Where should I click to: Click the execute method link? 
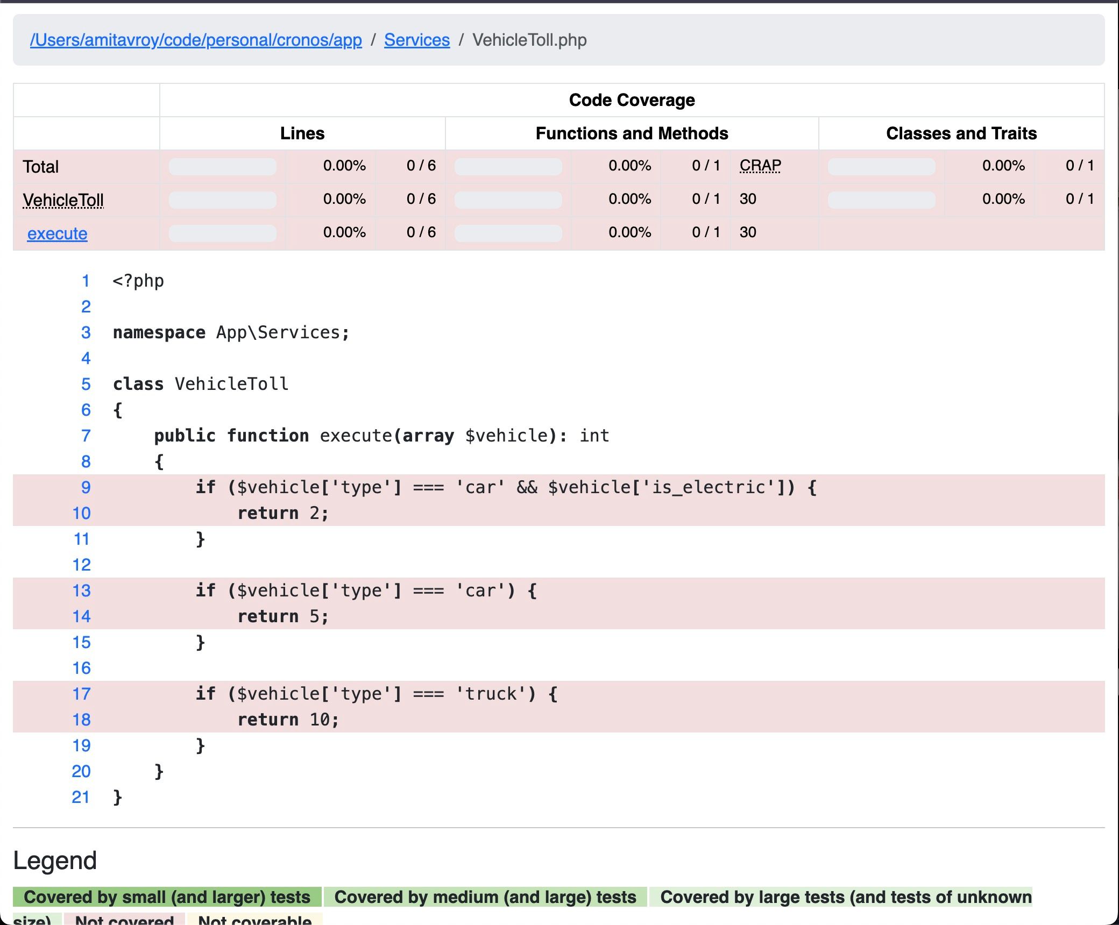tap(57, 233)
